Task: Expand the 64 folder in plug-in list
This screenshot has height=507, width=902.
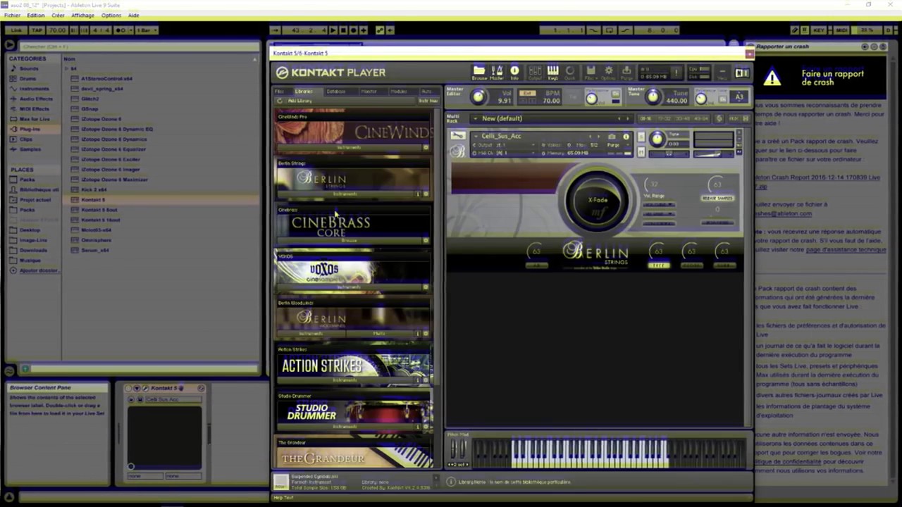Action: tap(66, 68)
